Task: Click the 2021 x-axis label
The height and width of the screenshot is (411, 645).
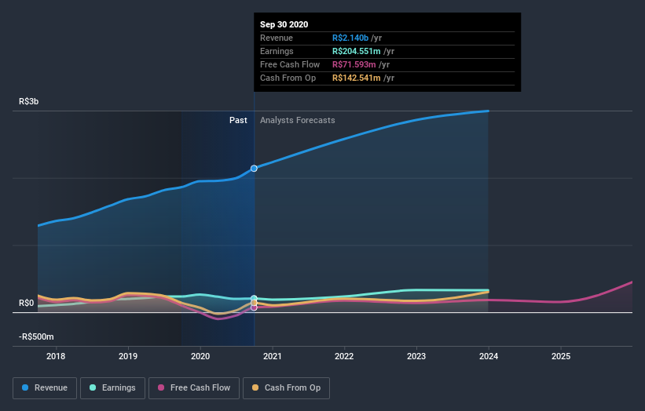Action: click(x=273, y=356)
